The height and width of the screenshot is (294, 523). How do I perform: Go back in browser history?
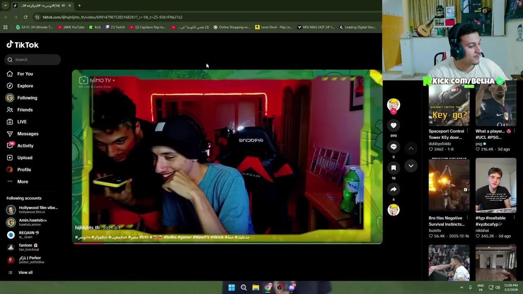[6, 17]
